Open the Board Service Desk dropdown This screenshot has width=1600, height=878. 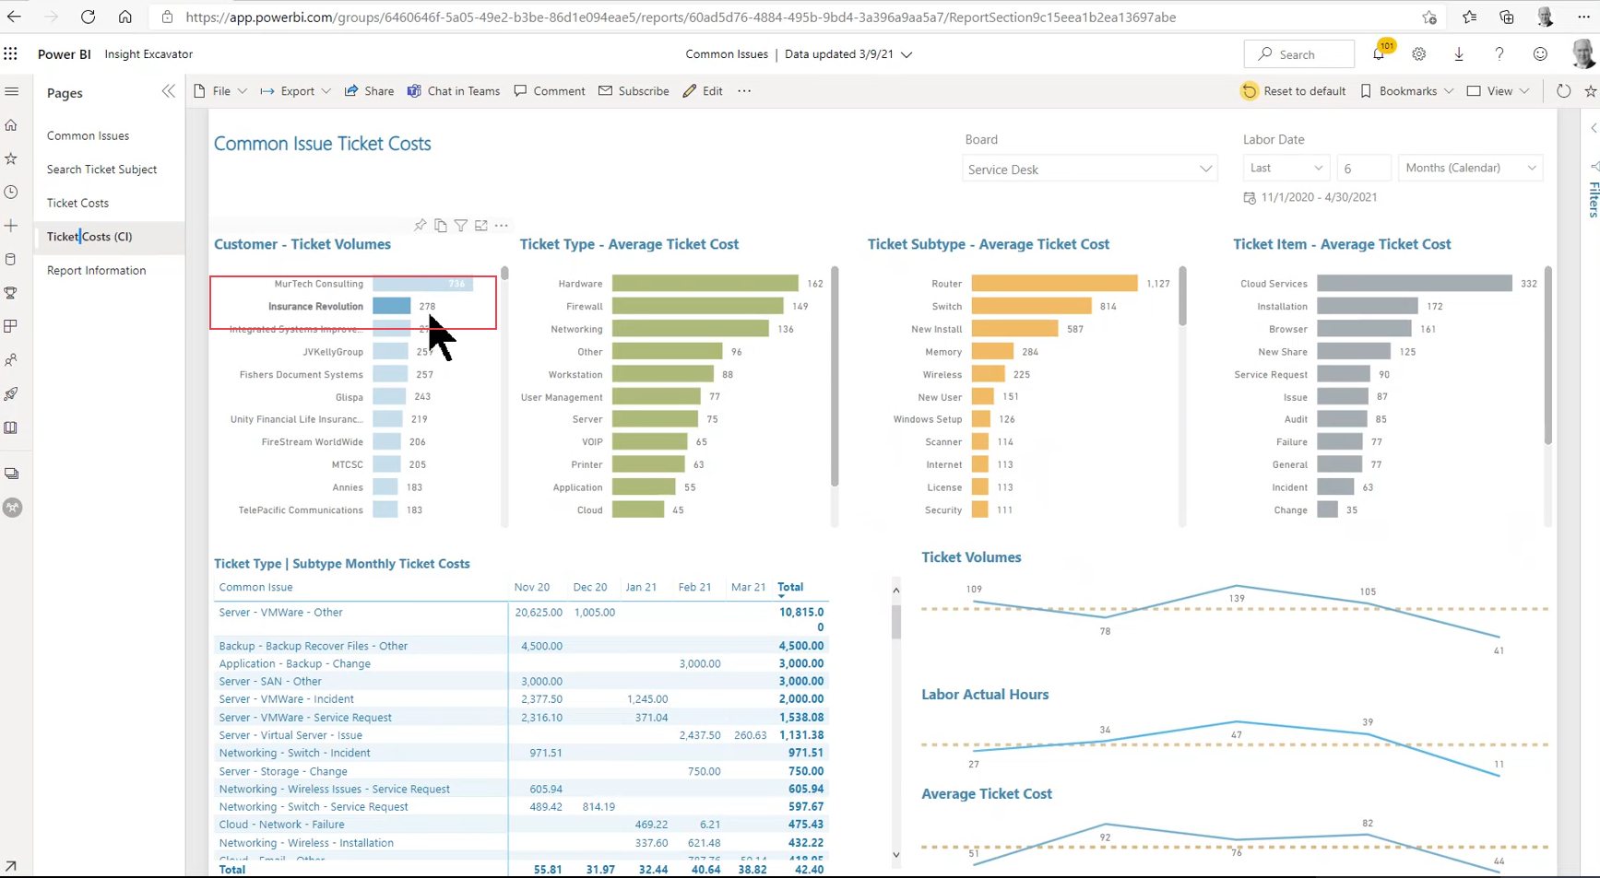(x=1090, y=170)
